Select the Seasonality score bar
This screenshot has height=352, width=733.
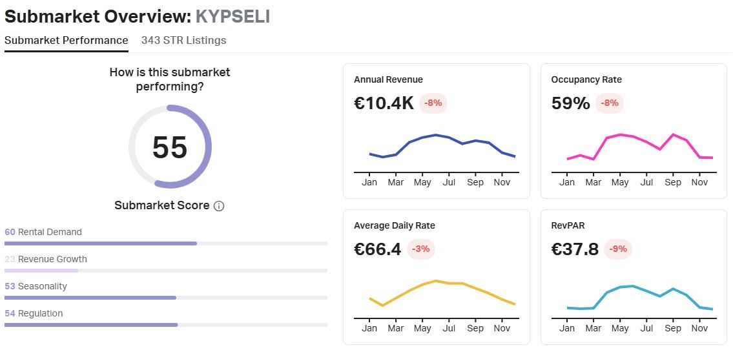pyautogui.click(x=165, y=298)
